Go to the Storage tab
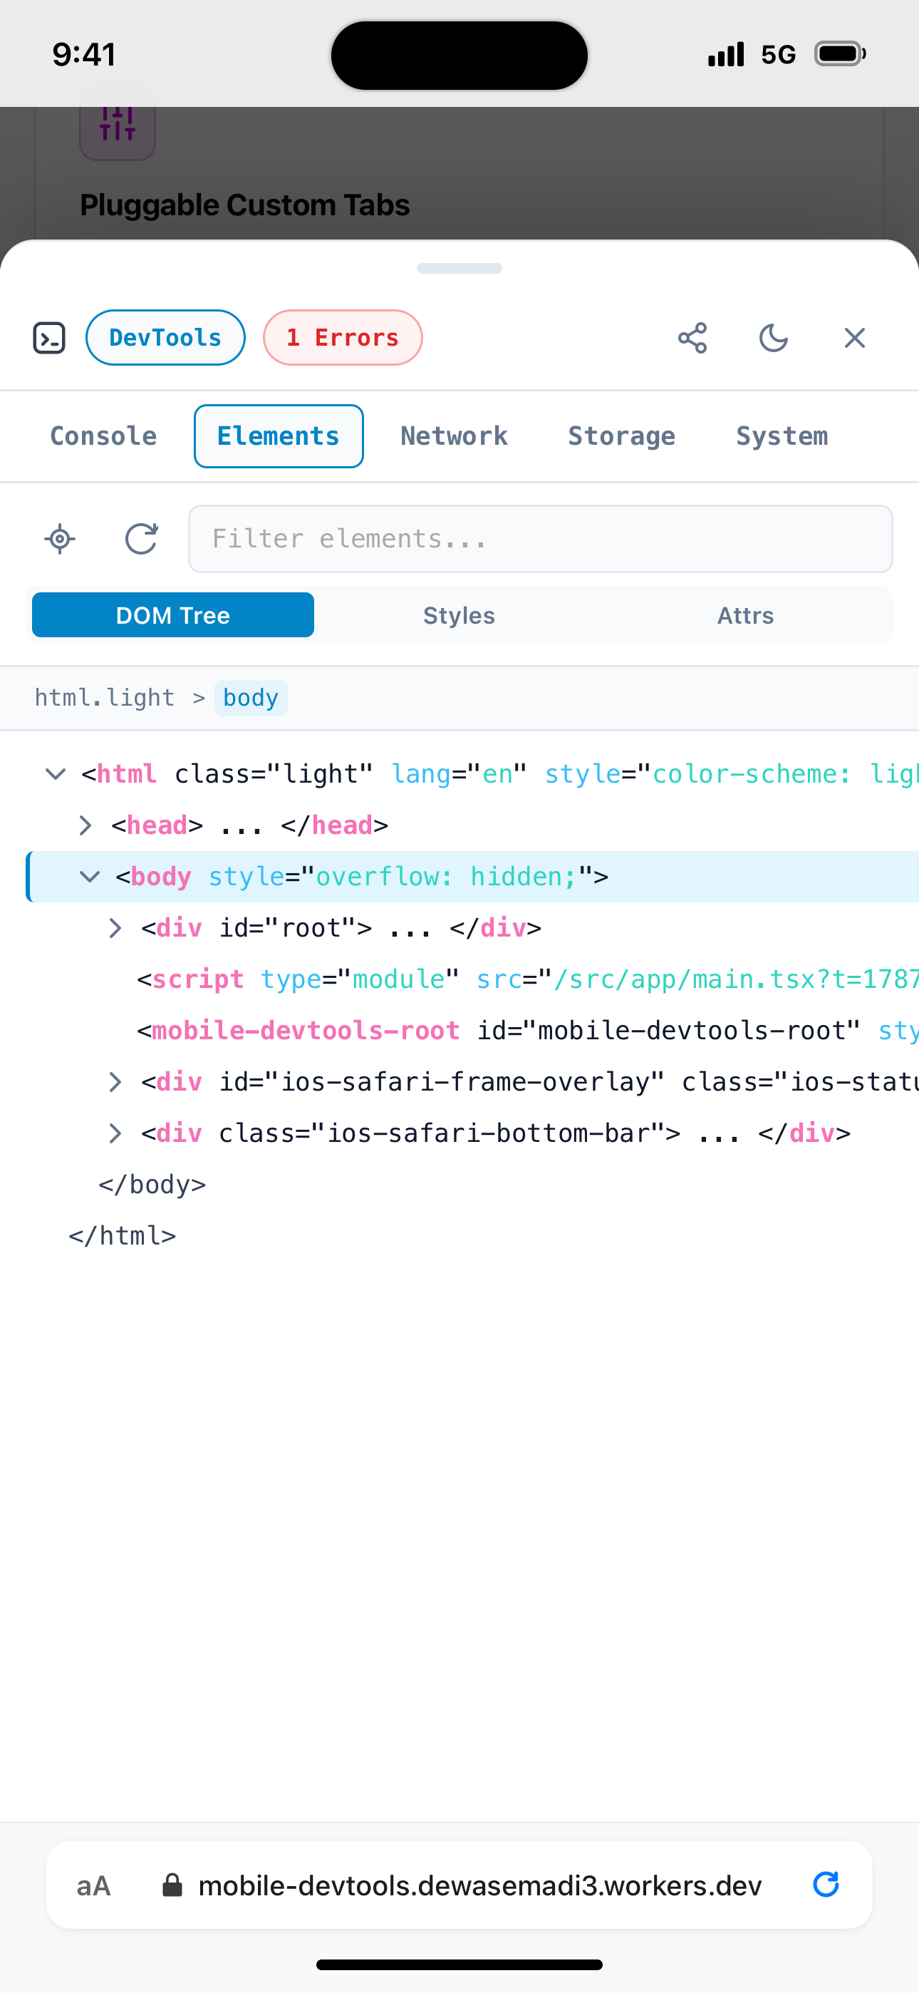The width and height of the screenshot is (919, 1993). click(x=622, y=436)
